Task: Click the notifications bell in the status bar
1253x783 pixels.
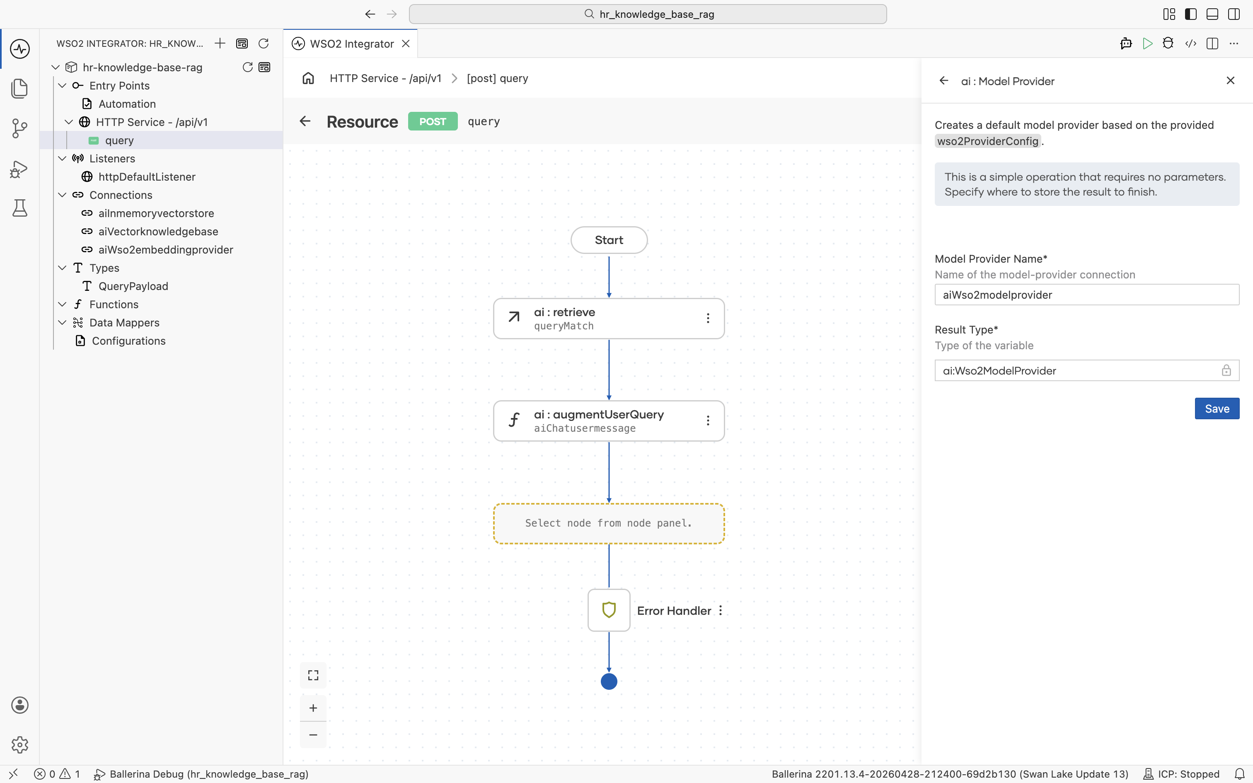Action: [x=1240, y=774]
